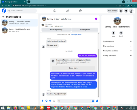Open the tab search dropdown in title bar
This screenshot has height=110, width=137.
click(124, 2)
